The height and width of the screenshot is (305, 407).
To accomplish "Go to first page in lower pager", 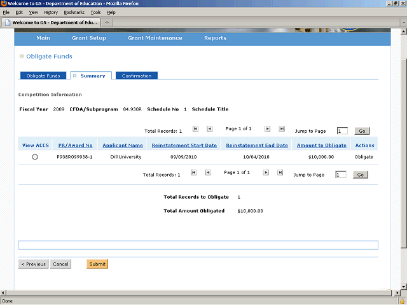I will pos(194,172).
